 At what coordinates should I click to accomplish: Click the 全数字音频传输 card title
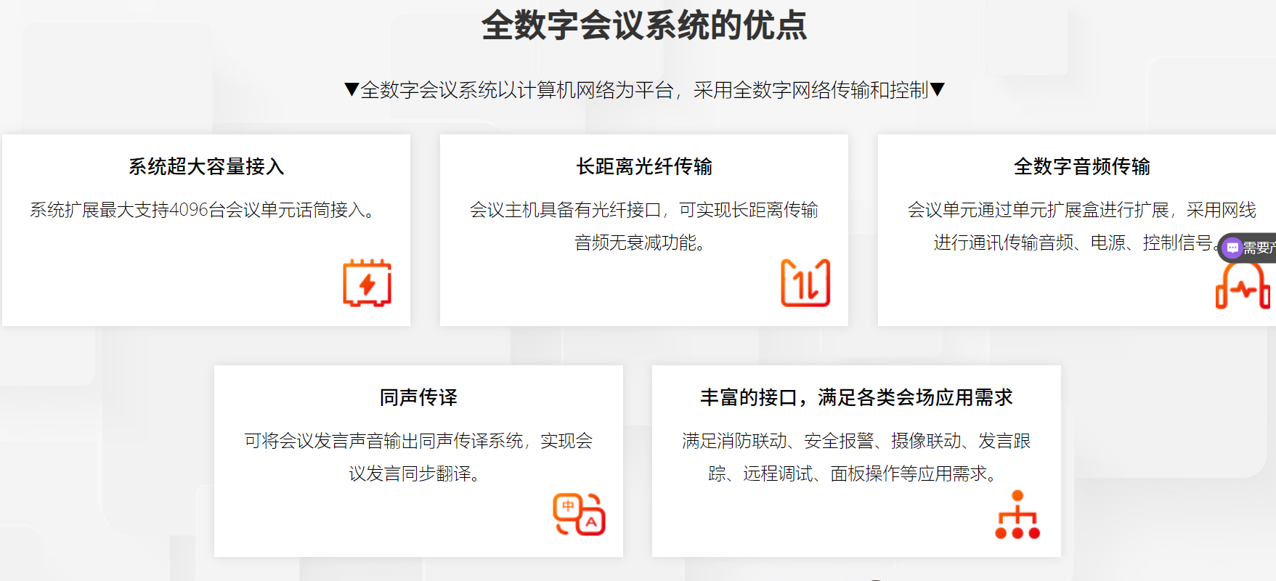1081,166
